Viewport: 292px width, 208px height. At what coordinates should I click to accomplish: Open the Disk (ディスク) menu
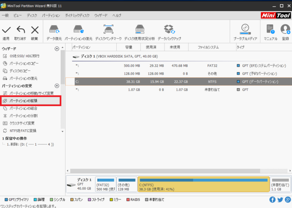point(32,15)
